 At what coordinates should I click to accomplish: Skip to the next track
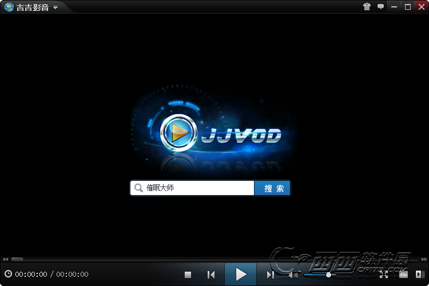271,275
